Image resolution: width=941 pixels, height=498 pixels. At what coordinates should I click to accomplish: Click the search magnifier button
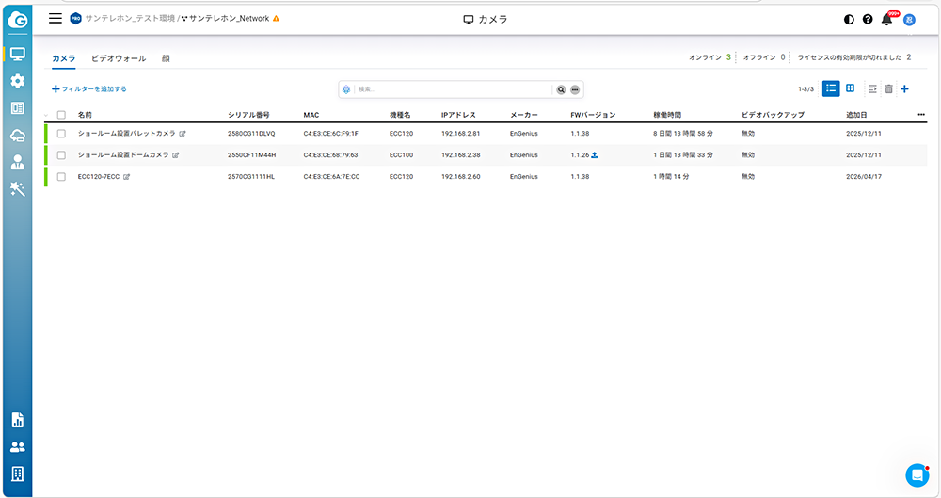tap(561, 89)
